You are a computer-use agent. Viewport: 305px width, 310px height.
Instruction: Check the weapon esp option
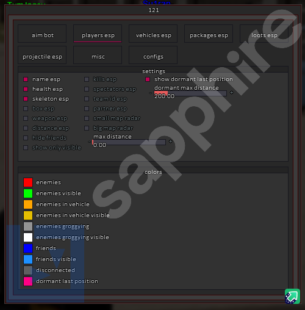tap(26, 118)
